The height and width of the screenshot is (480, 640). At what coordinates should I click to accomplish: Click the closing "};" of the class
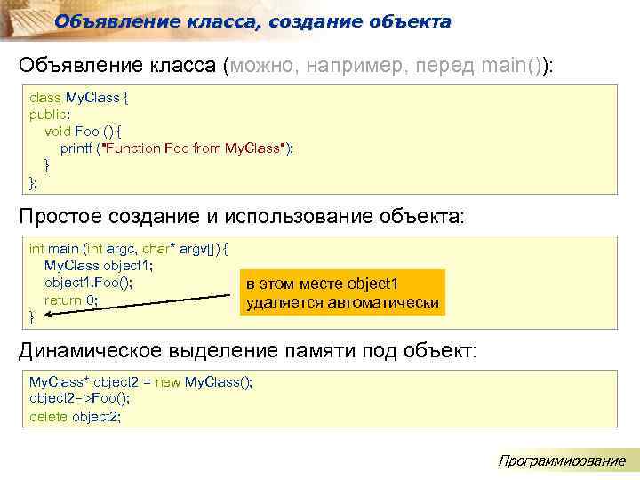pyautogui.click(x=33, y=183)
